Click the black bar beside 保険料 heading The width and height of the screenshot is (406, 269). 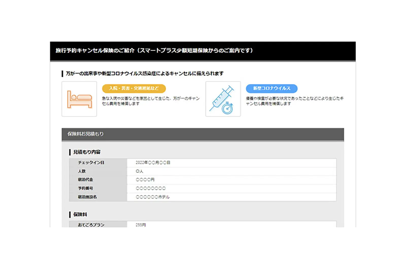(x=70, y=214)
